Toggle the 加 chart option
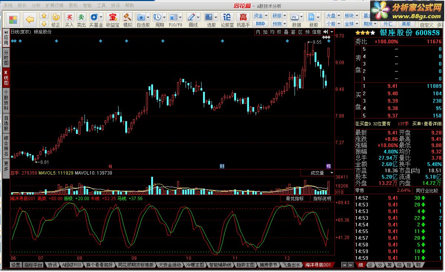This screenshot has width=445, height=272. (x=265, y=32)
